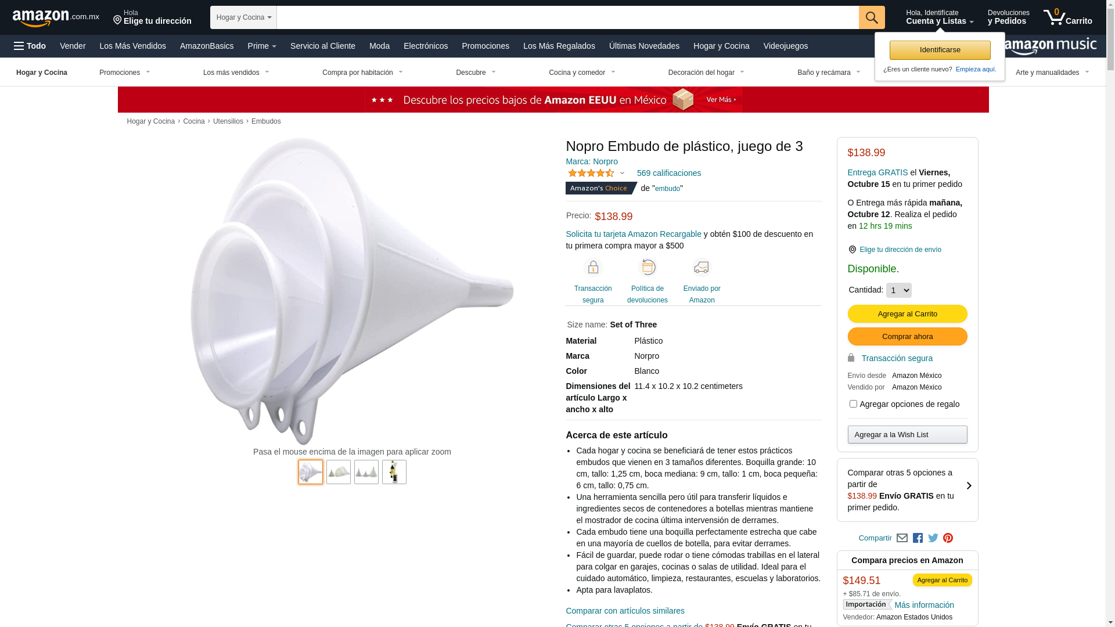This screenshot has width=1115, height=627.
Task: Open Cocina y comedor submenu
Action: point(582,73)
